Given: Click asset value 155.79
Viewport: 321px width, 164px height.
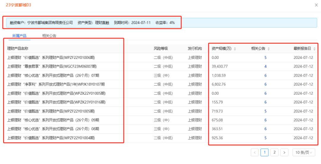Looking at the screenshot, I should coord(217,102).
